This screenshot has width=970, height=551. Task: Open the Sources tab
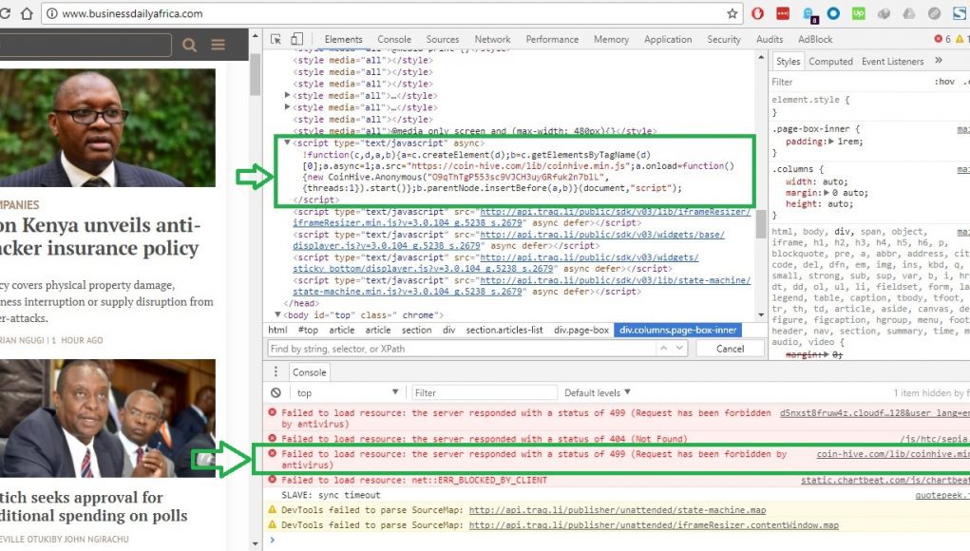(443, 39)
